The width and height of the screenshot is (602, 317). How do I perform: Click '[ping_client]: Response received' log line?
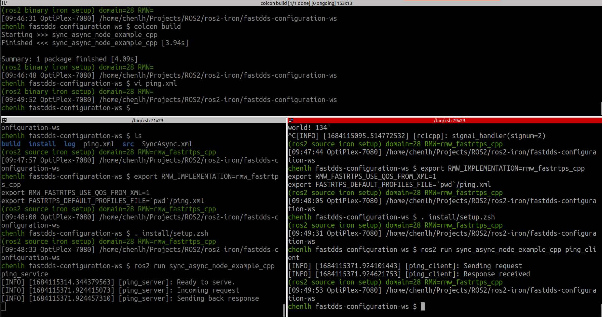[409, 274]
